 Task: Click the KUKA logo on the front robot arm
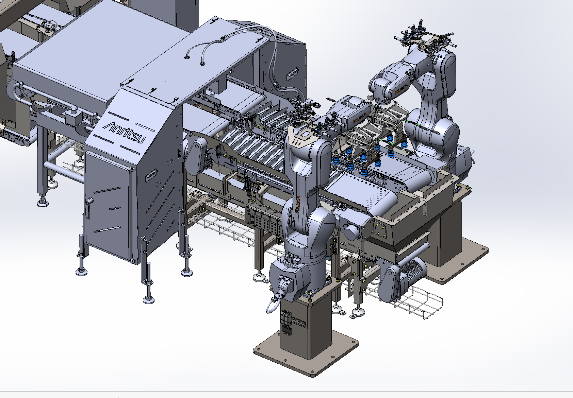298,204
